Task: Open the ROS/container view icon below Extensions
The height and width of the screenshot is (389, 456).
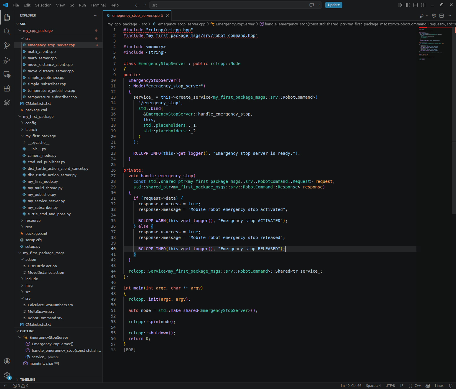Action: coord(7,102)
